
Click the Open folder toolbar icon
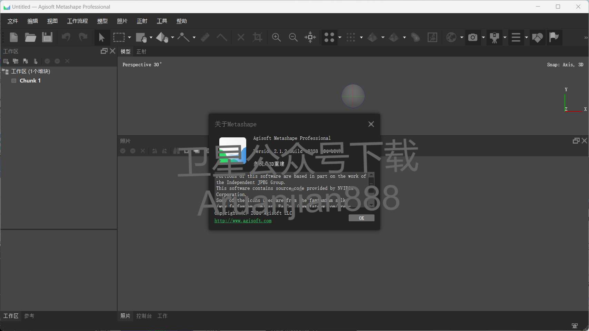pos(30,37)
